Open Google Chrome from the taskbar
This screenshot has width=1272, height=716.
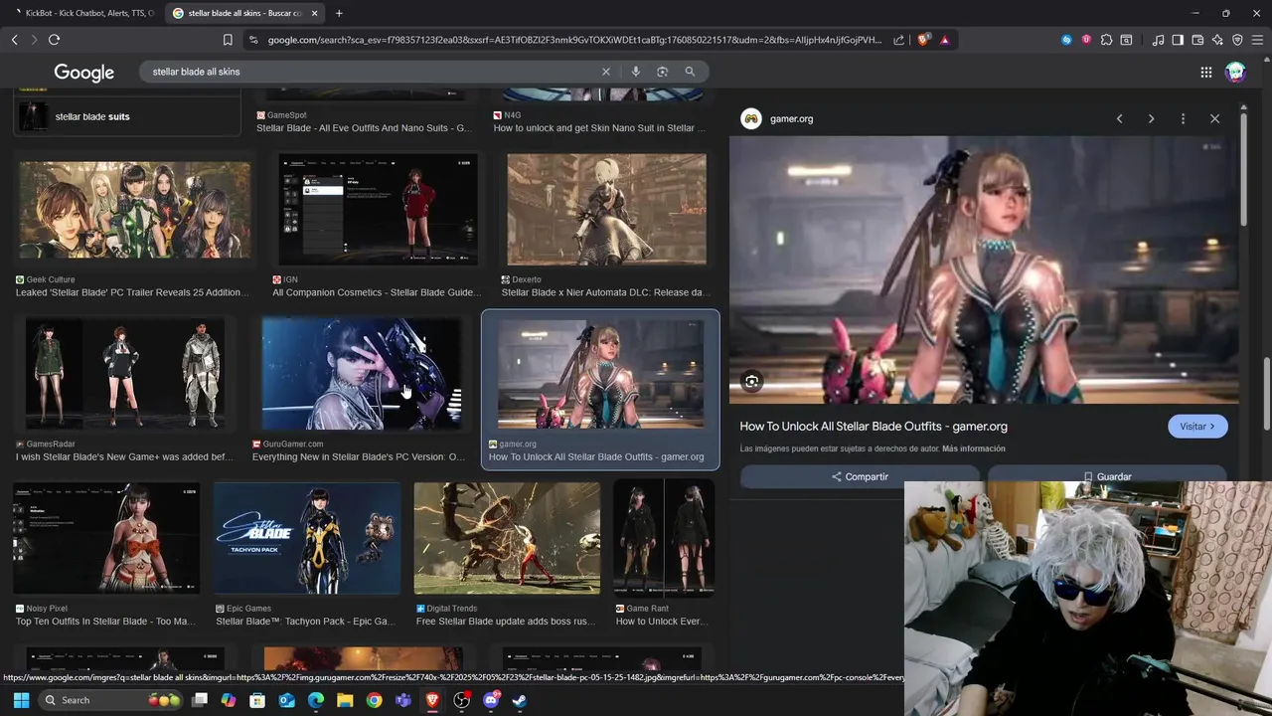[374, 700]
